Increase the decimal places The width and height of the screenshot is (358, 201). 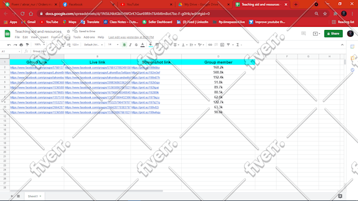pos(69,45)
